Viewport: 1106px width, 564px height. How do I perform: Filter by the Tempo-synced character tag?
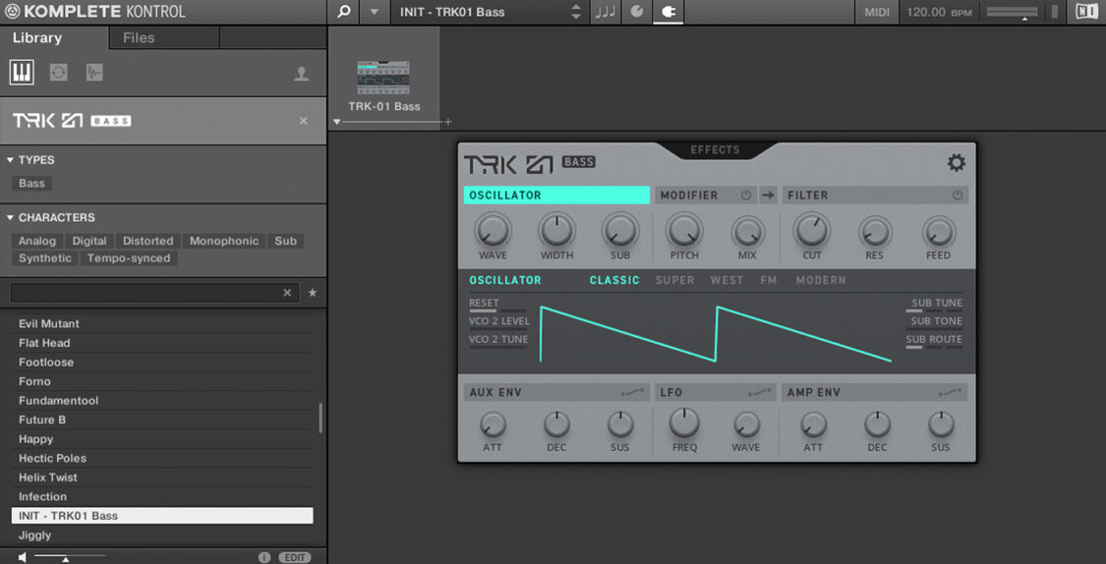129,258
